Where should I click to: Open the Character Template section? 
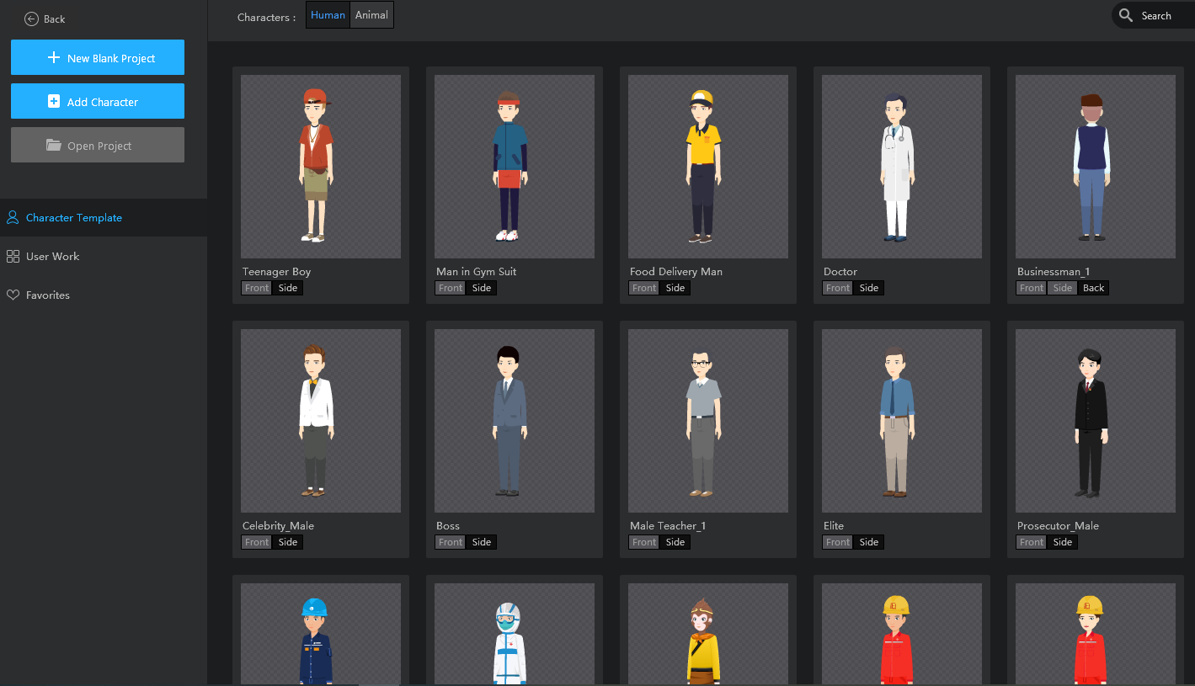pyautogui.click(x=104, y=217)
